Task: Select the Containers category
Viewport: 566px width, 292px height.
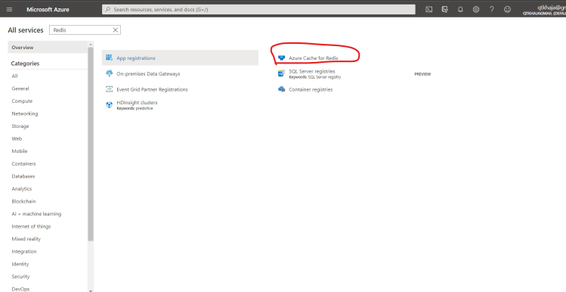Action: pos(24,163)
